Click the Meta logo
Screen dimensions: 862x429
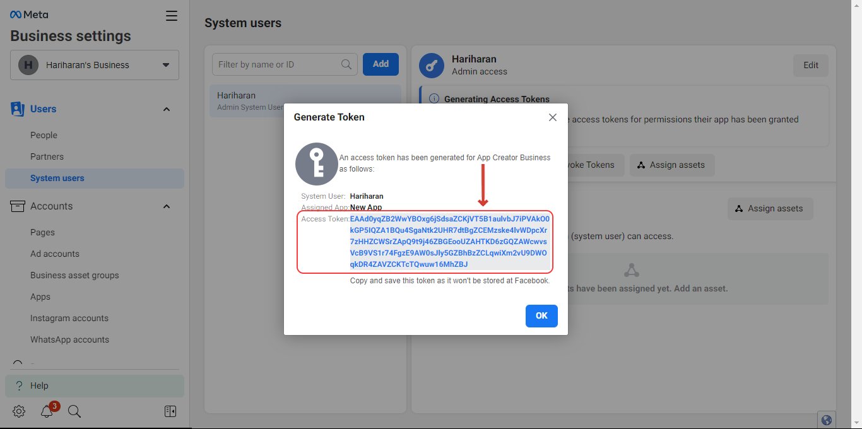29,15
